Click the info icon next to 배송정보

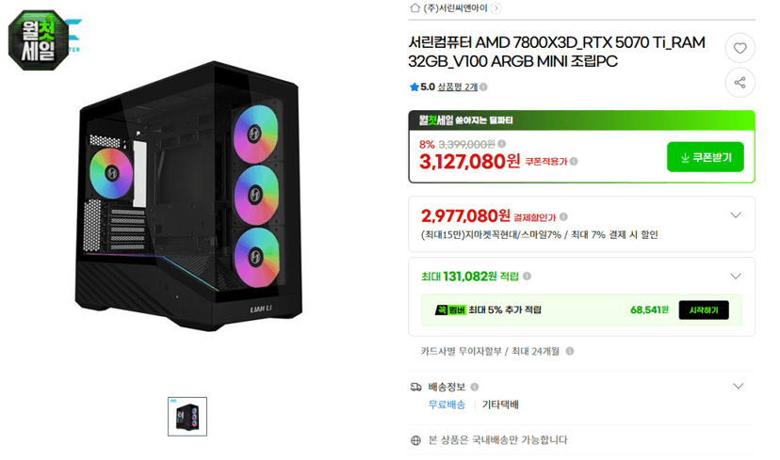click(475, 387)
